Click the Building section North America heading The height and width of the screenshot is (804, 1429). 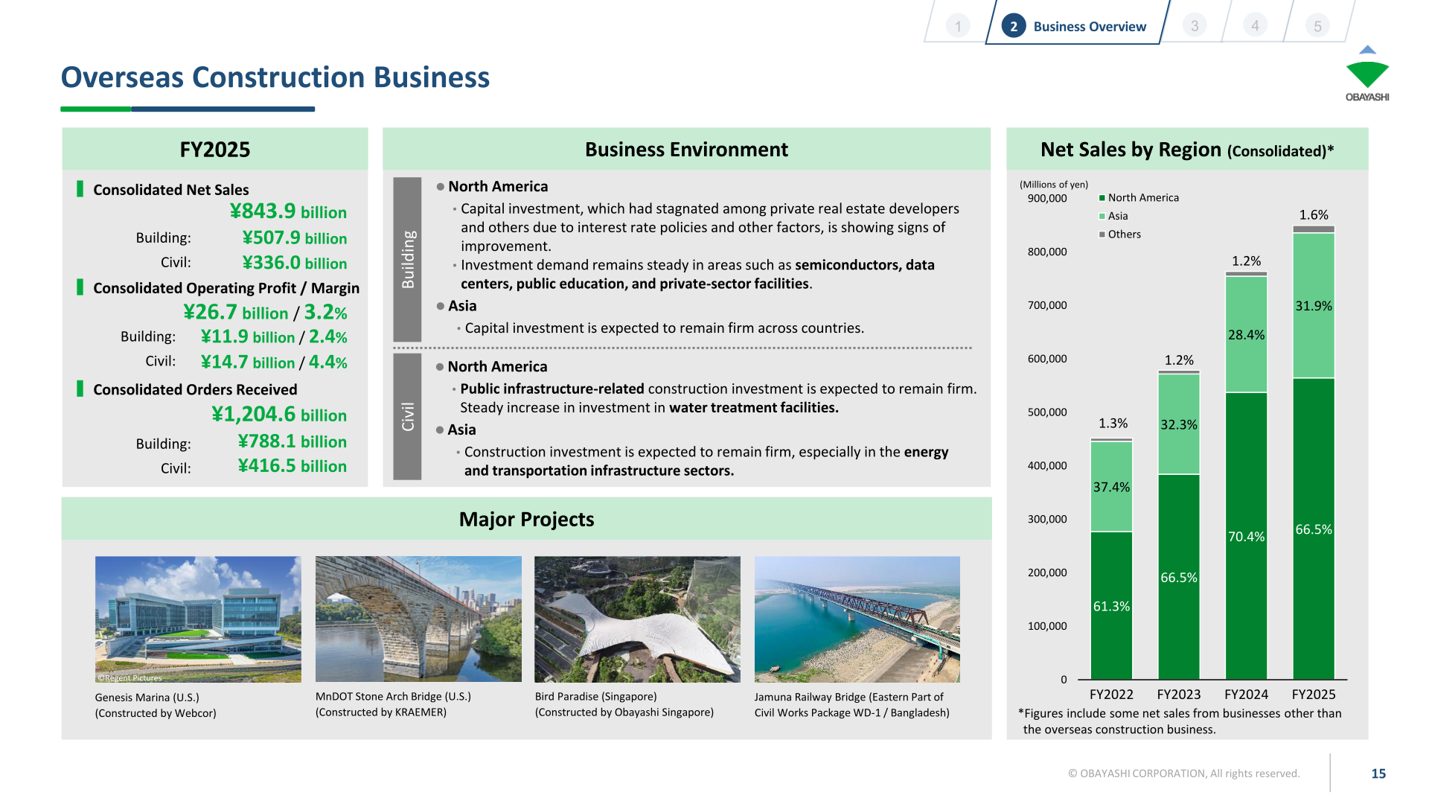pos(498,187)
